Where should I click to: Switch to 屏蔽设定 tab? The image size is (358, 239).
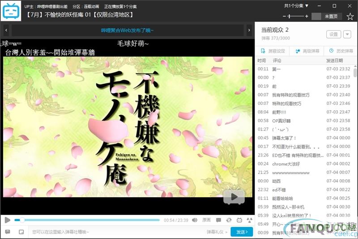[273, 51]
